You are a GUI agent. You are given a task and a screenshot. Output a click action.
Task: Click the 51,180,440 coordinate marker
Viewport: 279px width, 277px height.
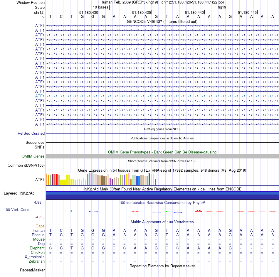coord(194,12)
